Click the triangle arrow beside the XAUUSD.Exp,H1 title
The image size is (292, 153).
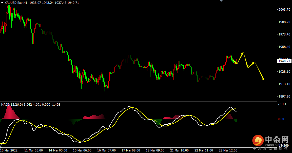2,3
